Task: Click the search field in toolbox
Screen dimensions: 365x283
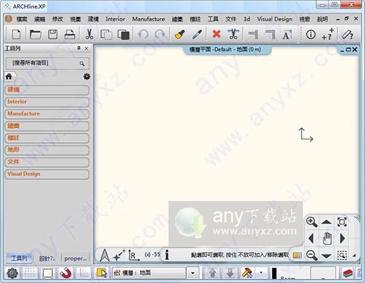Action: pyautogui.click(x=47, y=63)
